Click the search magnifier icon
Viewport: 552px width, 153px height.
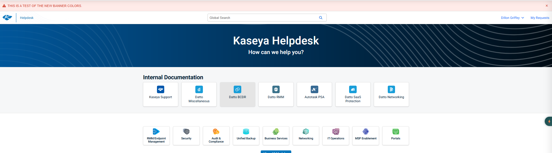(321, 18)
